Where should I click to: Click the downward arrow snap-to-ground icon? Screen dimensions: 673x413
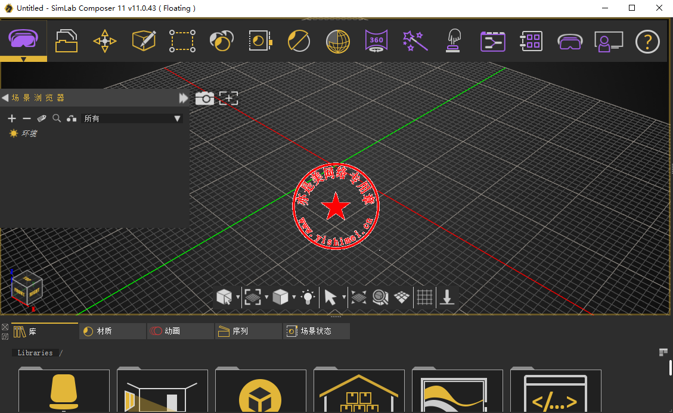pos(447,297)
